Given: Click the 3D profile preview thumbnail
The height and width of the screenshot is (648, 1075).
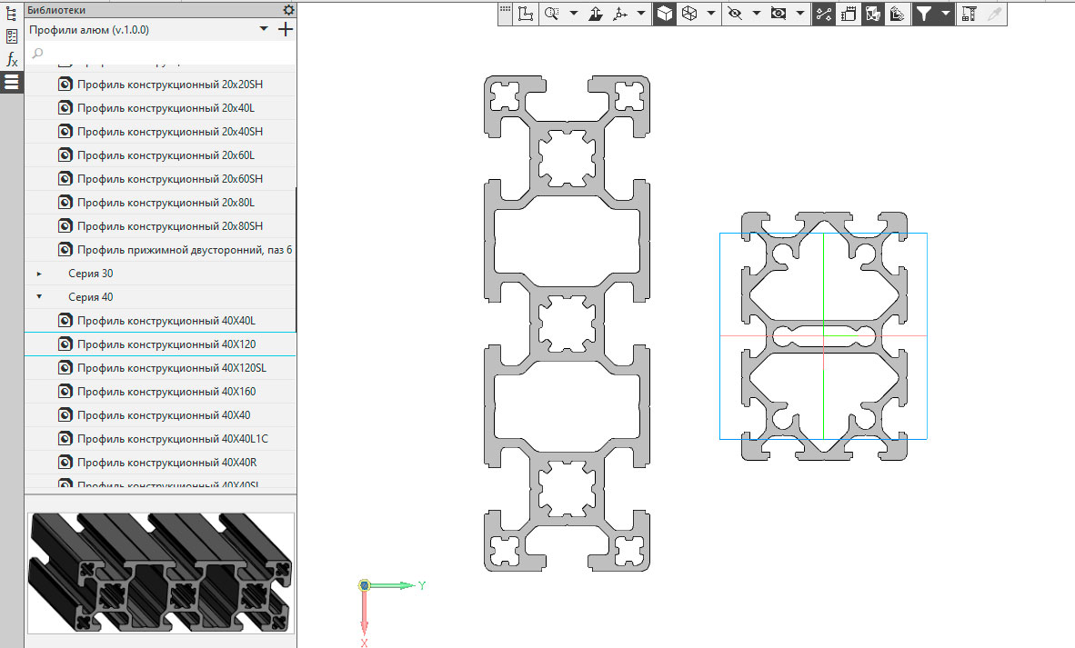Looking at the screenshot, I should click(160, 573).
